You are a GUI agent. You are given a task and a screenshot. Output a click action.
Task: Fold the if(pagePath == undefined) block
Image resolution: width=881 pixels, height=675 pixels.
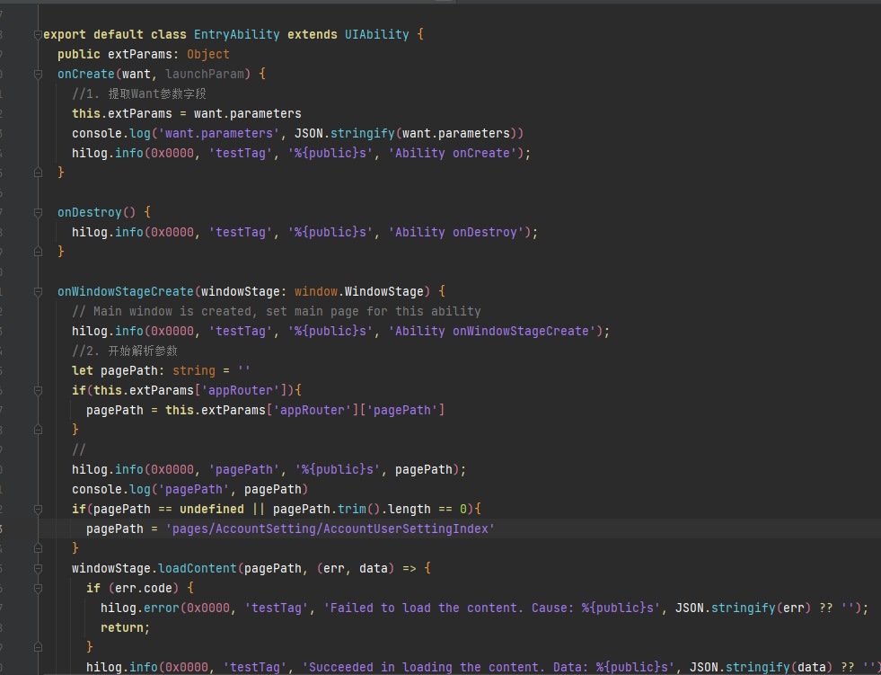[x=38, y=509]
